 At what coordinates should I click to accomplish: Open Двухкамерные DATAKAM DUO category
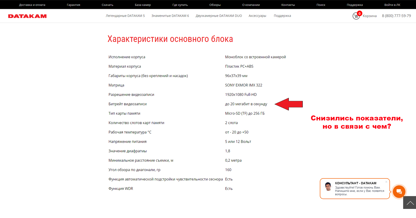click(x=219, y=16)
